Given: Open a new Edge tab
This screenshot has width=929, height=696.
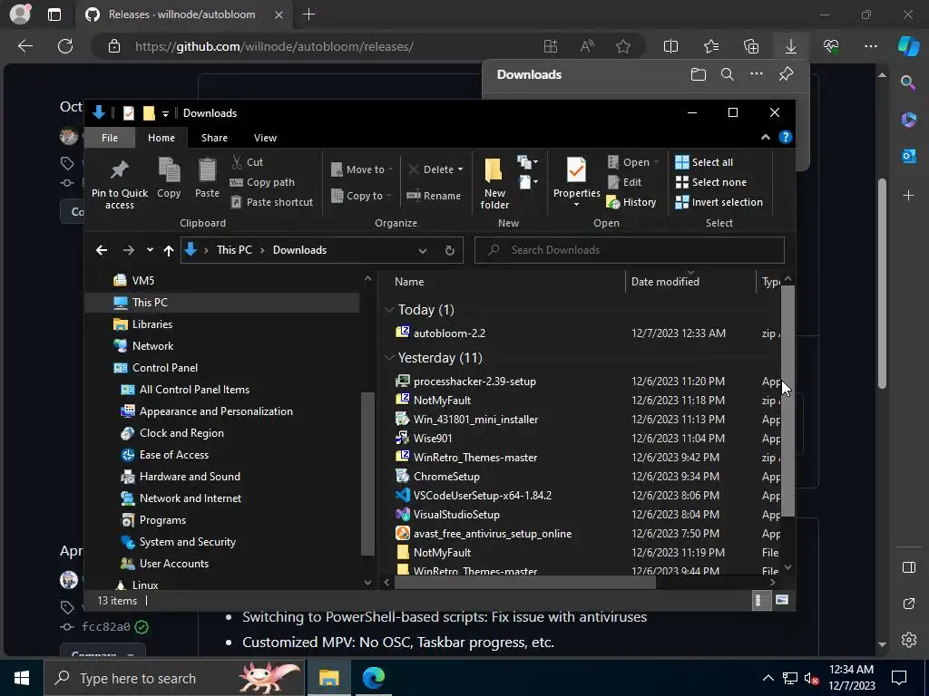Looking at the screenshot, I should point(308,14).
